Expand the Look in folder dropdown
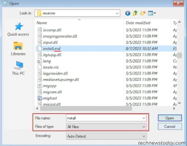 click(x=117, y=13)
